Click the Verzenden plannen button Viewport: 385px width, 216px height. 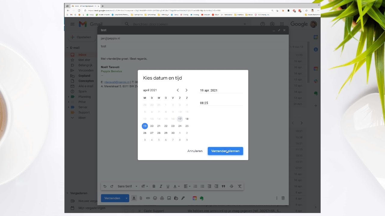[225, 151]
